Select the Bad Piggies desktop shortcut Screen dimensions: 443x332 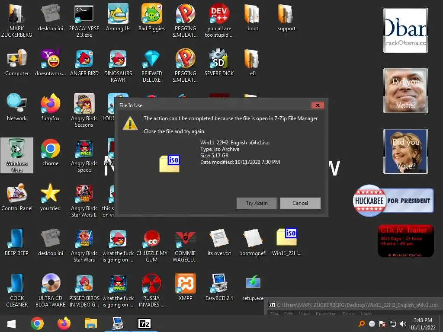(152, 17)
